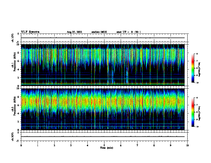
Task: Click the 'VLF Spectra' plot title
Action: pos(30,32)
